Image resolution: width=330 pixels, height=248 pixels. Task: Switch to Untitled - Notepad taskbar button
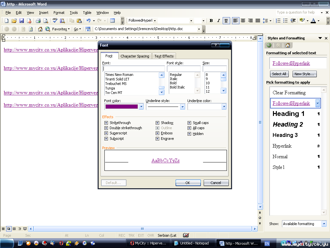(194, 243)
